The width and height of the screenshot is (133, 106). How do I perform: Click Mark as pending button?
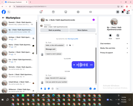click(x=55, y=30)
